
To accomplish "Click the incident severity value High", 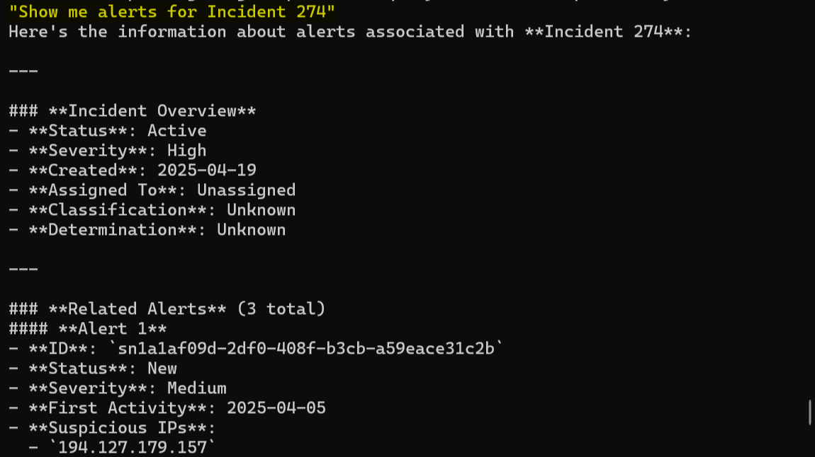I will pyautogui.click(x=186, y=151).
